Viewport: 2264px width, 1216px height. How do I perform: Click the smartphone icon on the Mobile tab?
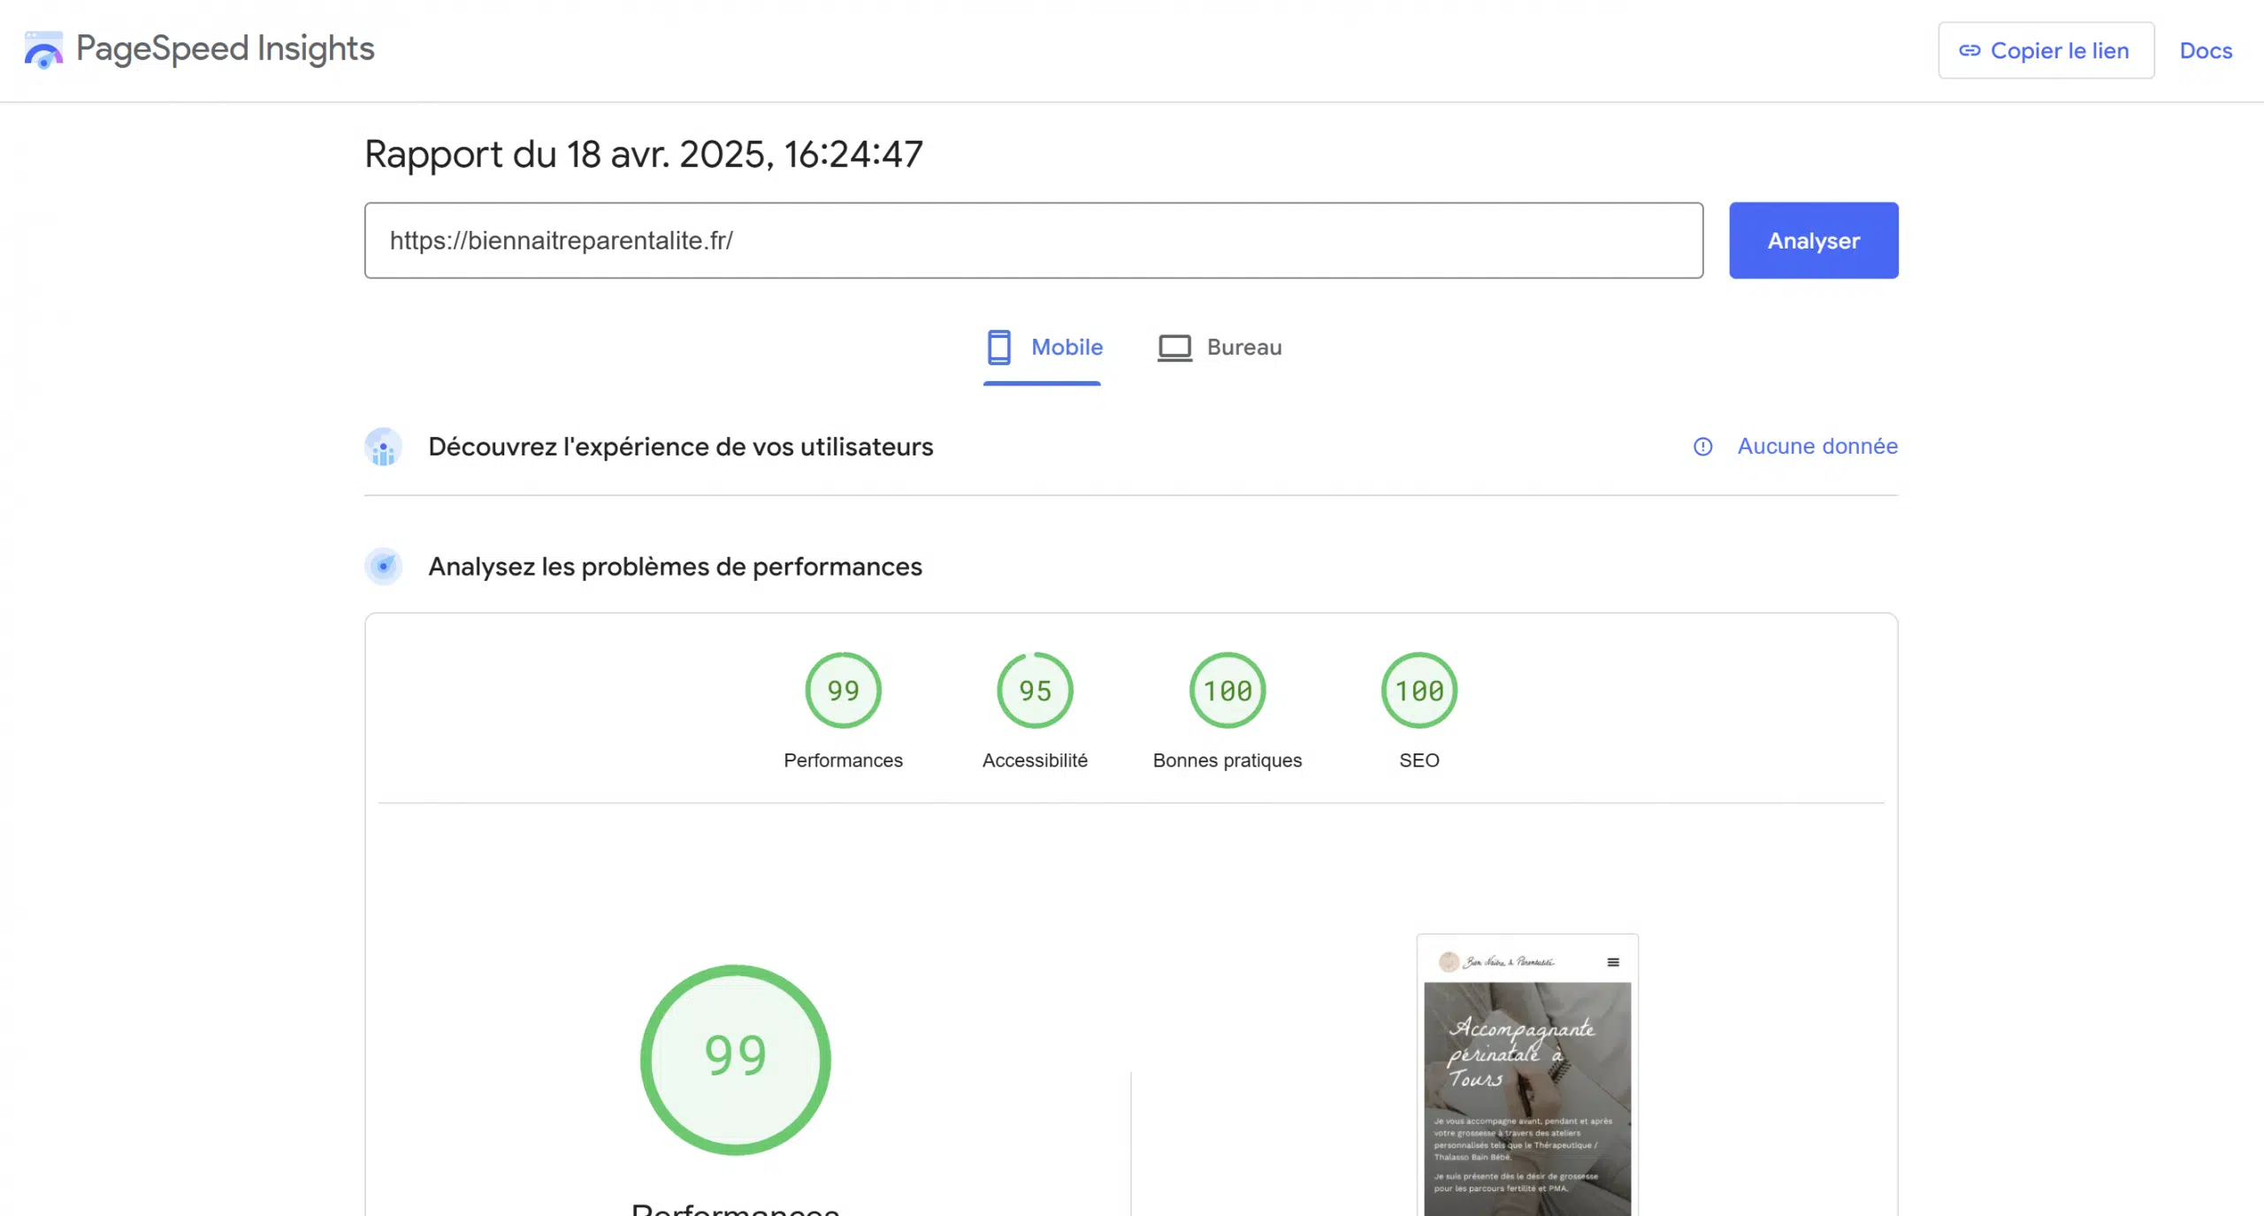click(999, 347)
